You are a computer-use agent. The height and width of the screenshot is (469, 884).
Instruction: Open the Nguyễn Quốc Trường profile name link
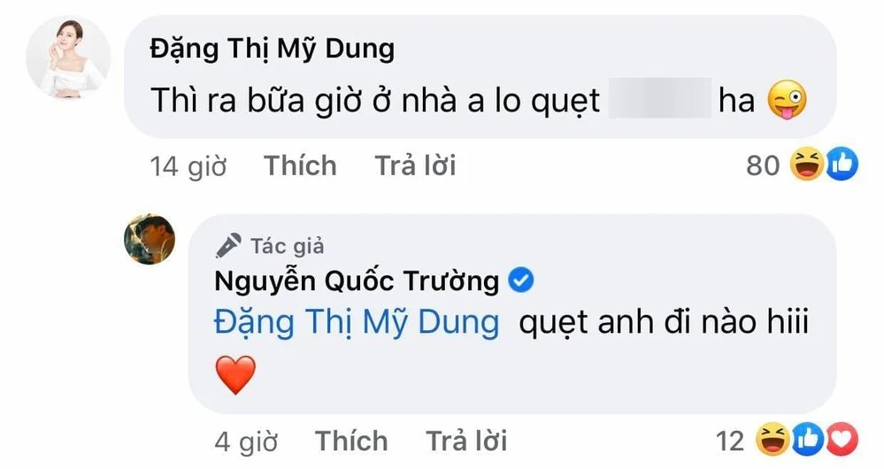[x=357, y=281]
